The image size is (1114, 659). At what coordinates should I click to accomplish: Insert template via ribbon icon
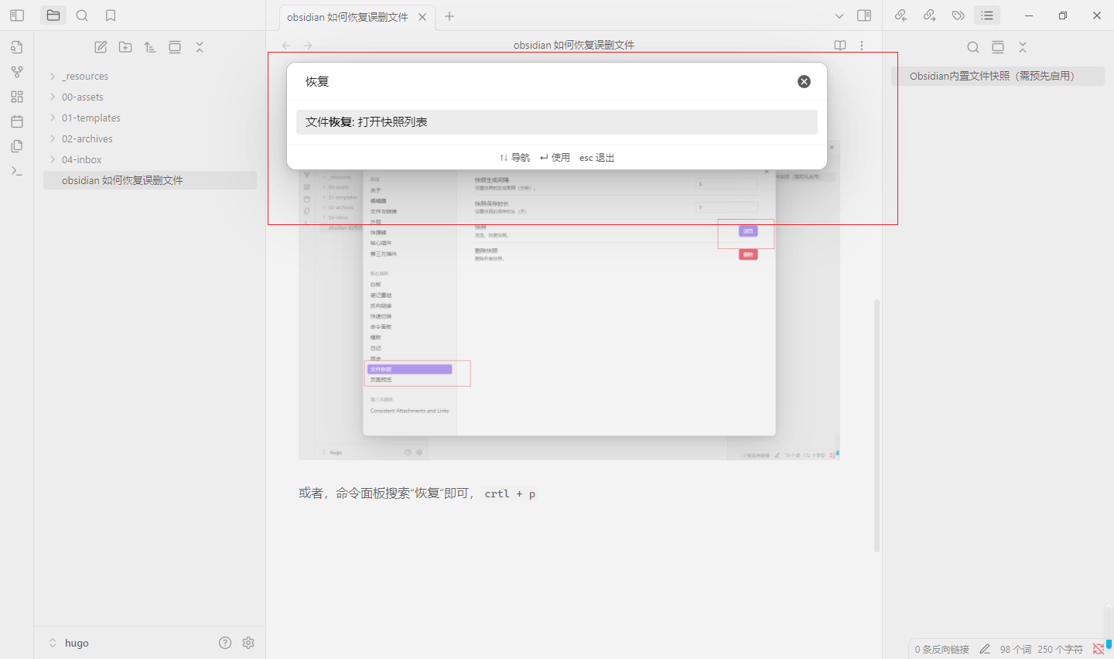click(x=17, y=146)
